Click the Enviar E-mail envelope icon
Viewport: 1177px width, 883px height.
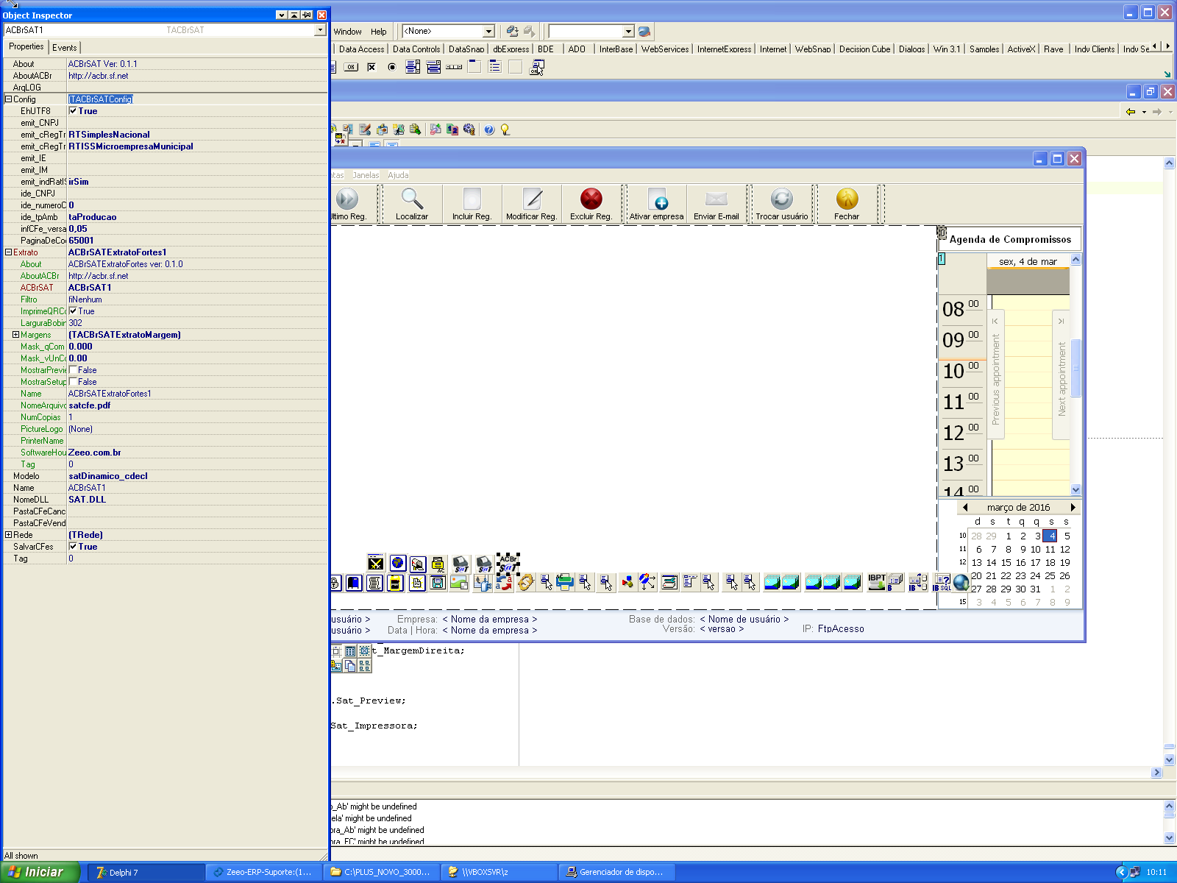pyautogui.click(x=716, y=199)
